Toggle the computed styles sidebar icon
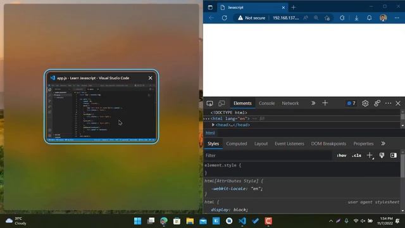 (394, 155)
